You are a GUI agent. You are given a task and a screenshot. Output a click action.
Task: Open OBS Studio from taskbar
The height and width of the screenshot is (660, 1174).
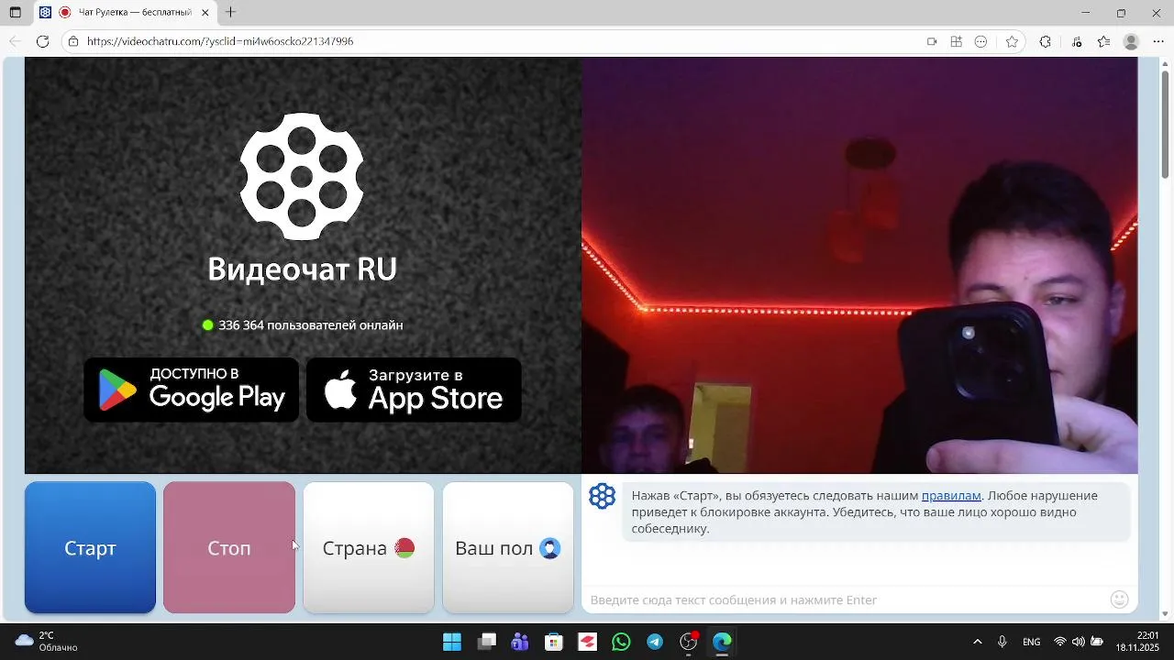pos(689,642)
